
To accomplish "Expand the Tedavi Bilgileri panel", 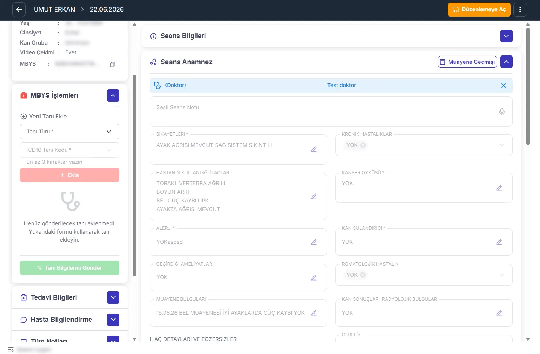I will coord(113,297).
